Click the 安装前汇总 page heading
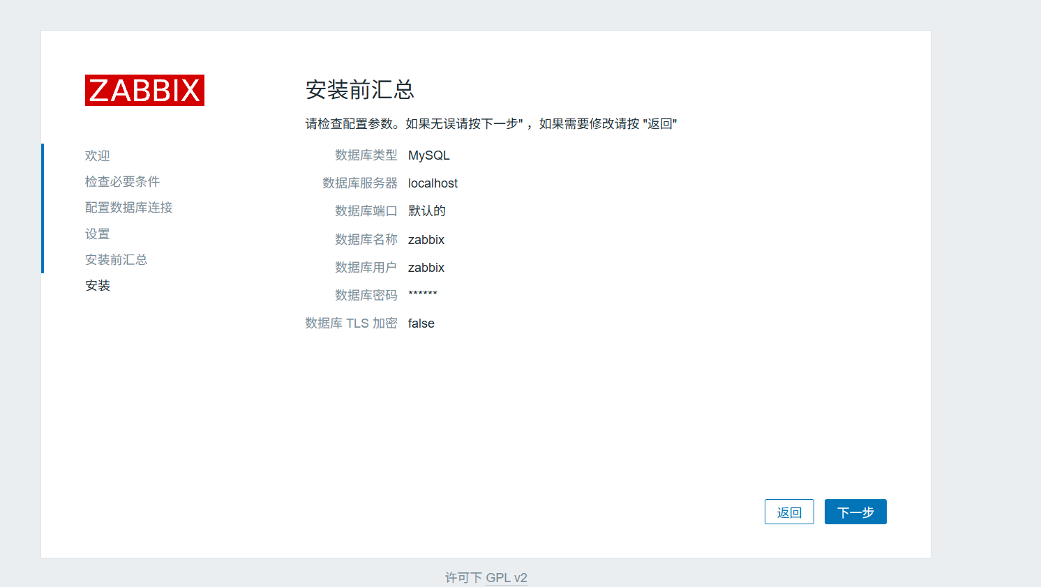Image resolution: width=1041 pixels, height=587 pixels. [x=360, y=89]
